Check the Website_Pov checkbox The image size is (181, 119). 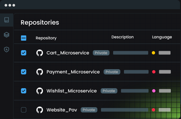[x=24, y=110]
